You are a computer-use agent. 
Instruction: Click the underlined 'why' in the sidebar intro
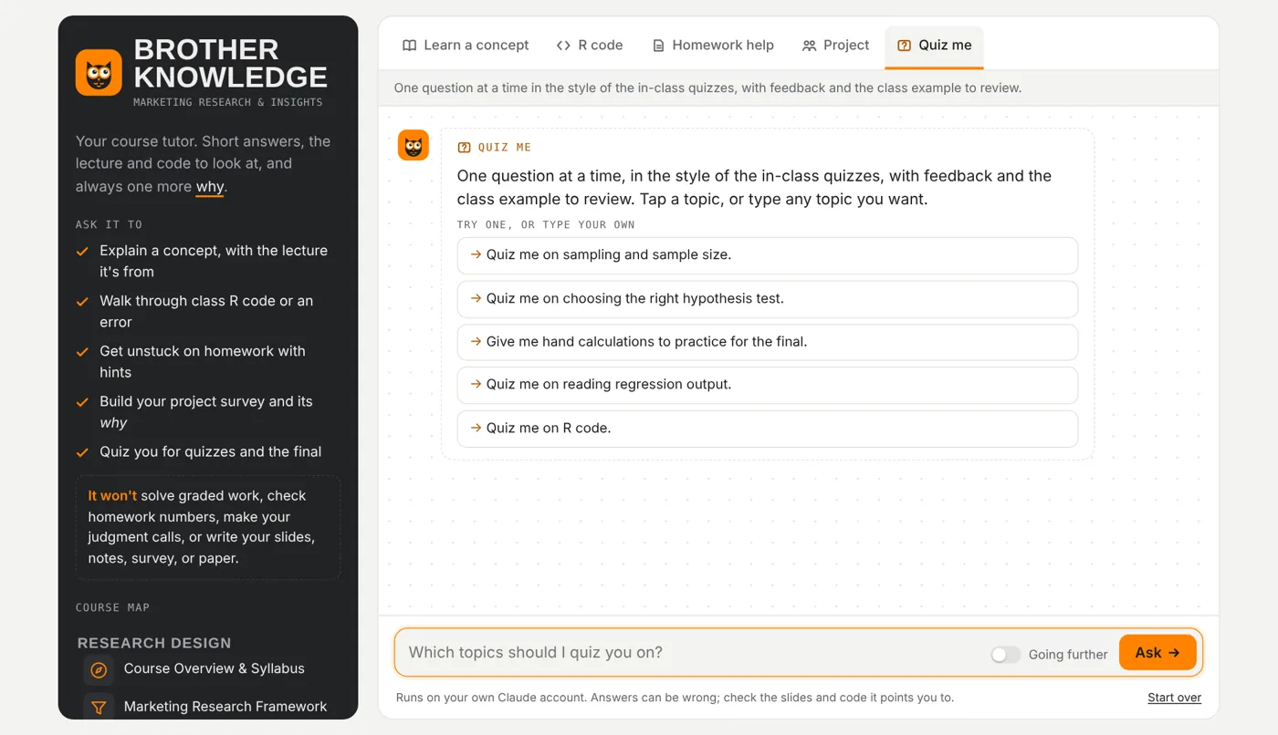point(210,187)
